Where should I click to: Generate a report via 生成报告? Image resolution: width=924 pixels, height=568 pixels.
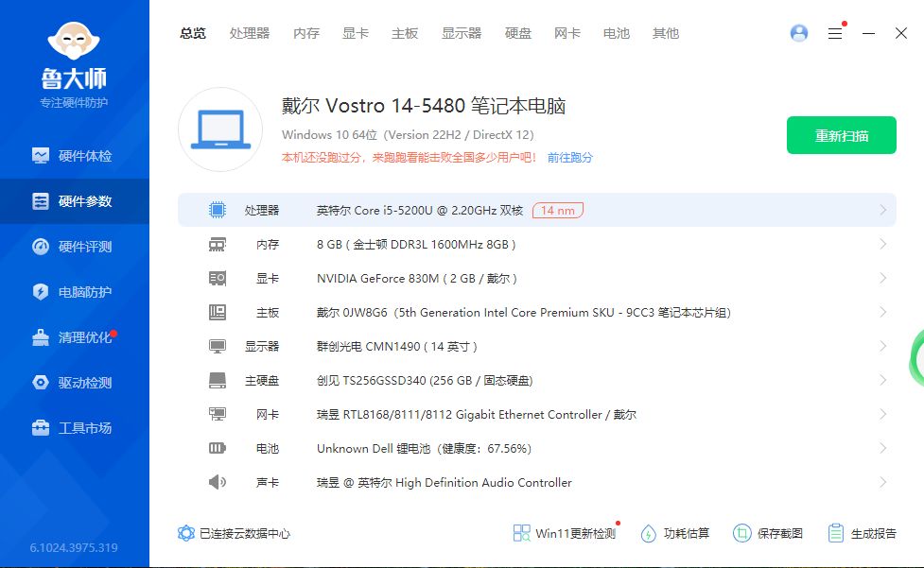click(861, 533)
